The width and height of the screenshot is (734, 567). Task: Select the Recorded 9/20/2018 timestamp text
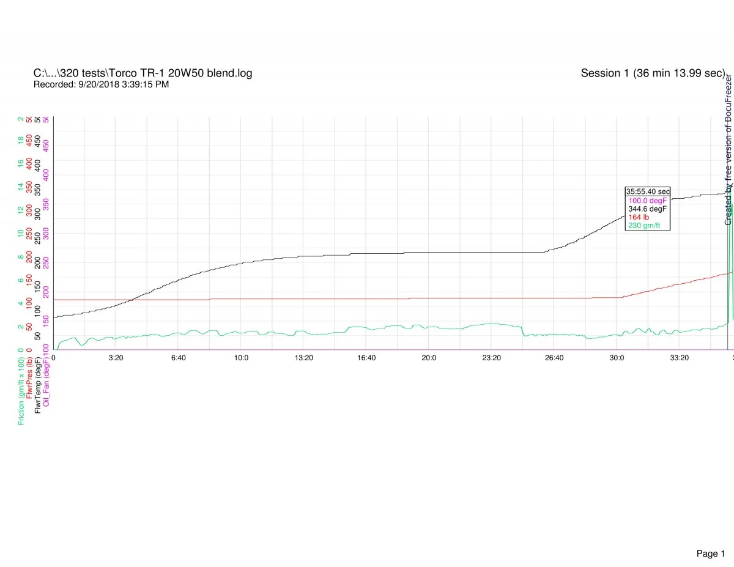tap(101, 84)
